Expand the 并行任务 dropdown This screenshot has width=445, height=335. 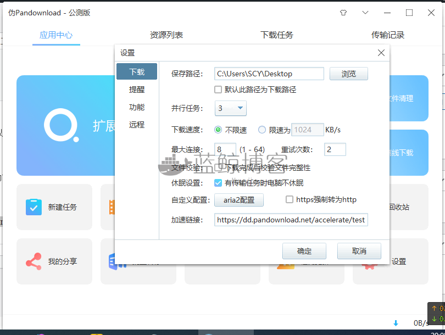coord(230,108)
